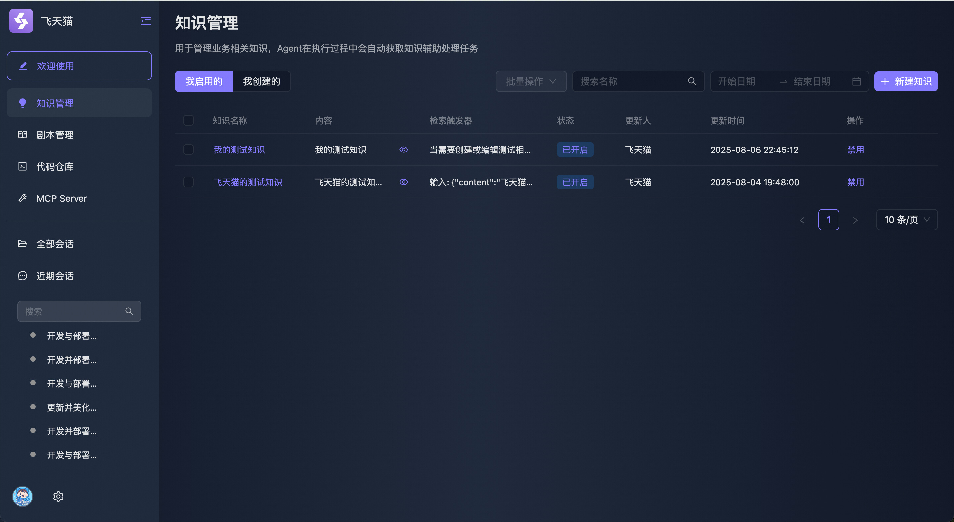Click sidebar conversation search magnifier icon
954x522 pixels.
129,311
